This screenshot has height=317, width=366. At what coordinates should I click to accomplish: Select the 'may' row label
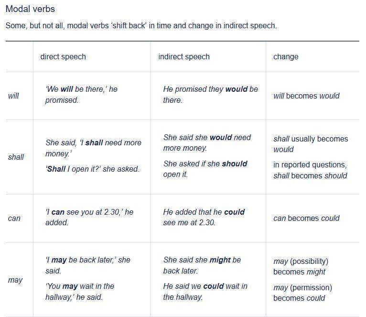15,280
